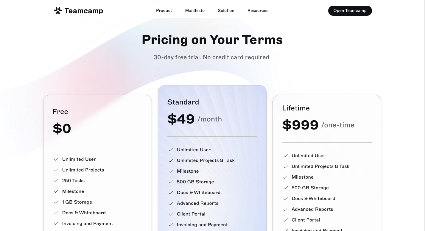Click checkmark beside Unlimited Projects in Free plan

click(56, 170)
